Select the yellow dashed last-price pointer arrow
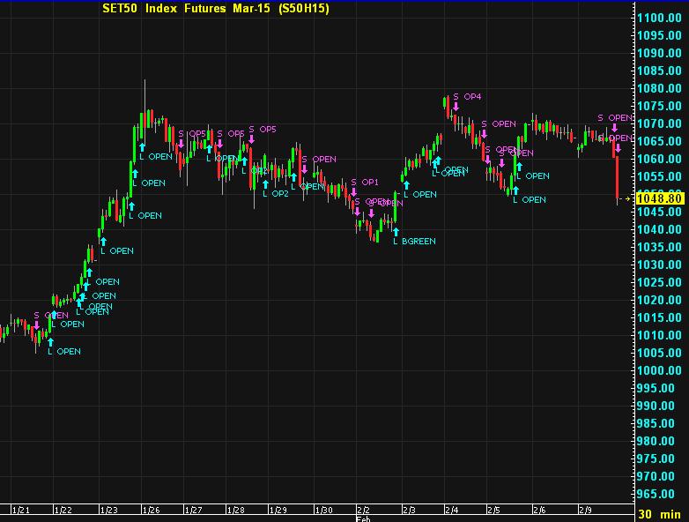Screen dimensions: 689x522 click(627, 199)
